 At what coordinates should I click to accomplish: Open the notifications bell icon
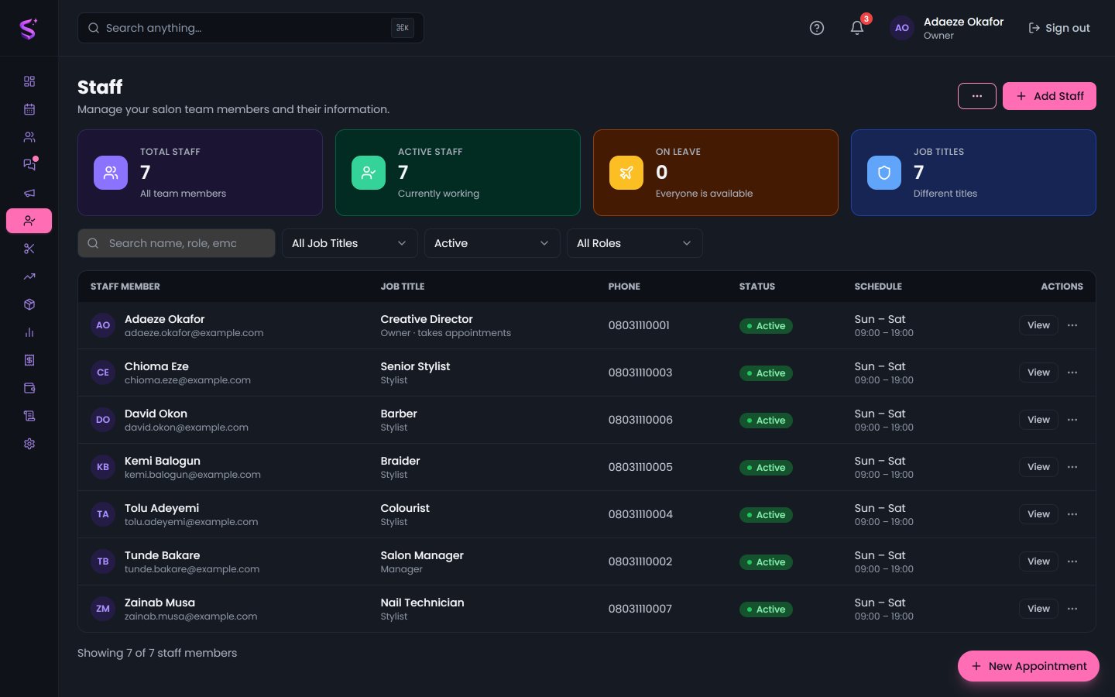click(857, 28)
